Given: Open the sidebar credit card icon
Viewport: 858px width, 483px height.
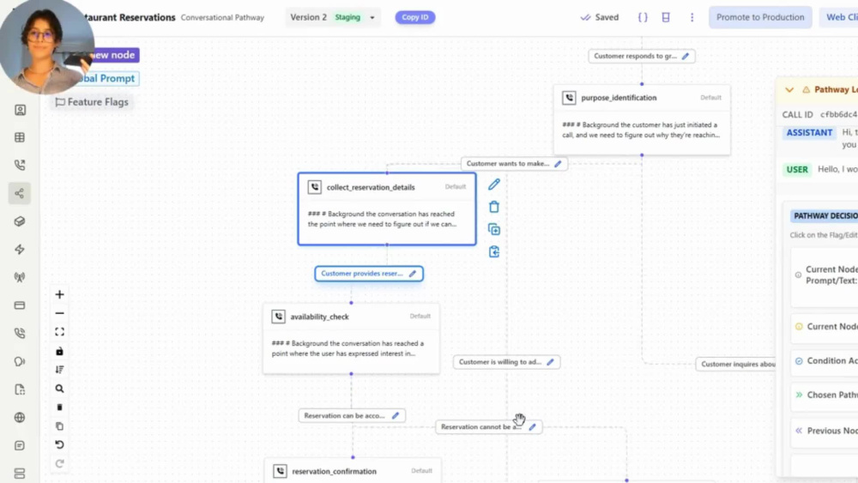Looking at the screenshot, I should 20,305.
